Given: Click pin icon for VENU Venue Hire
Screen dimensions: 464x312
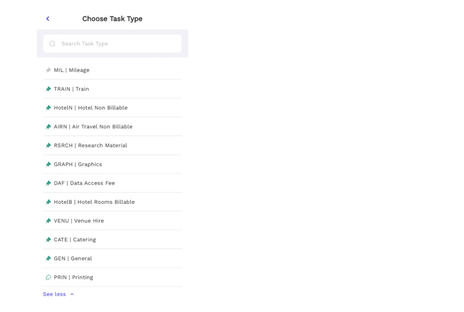Looking at the screenshot, I should point(48,220).
